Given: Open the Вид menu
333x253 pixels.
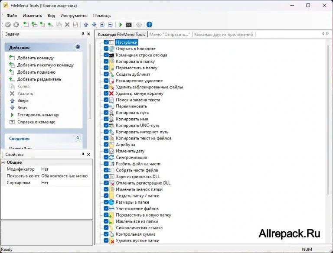Looking at the screenshot, I should [x=51, y=16].
